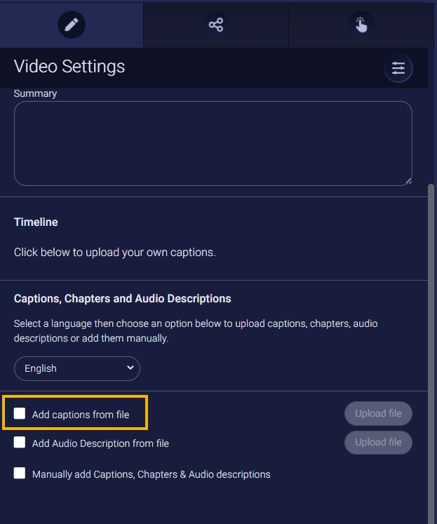Screen dimensions: 437x524
Task: Open the hand-pointer interactions tab
Action: pyautogui.click(x=361, y=25)
